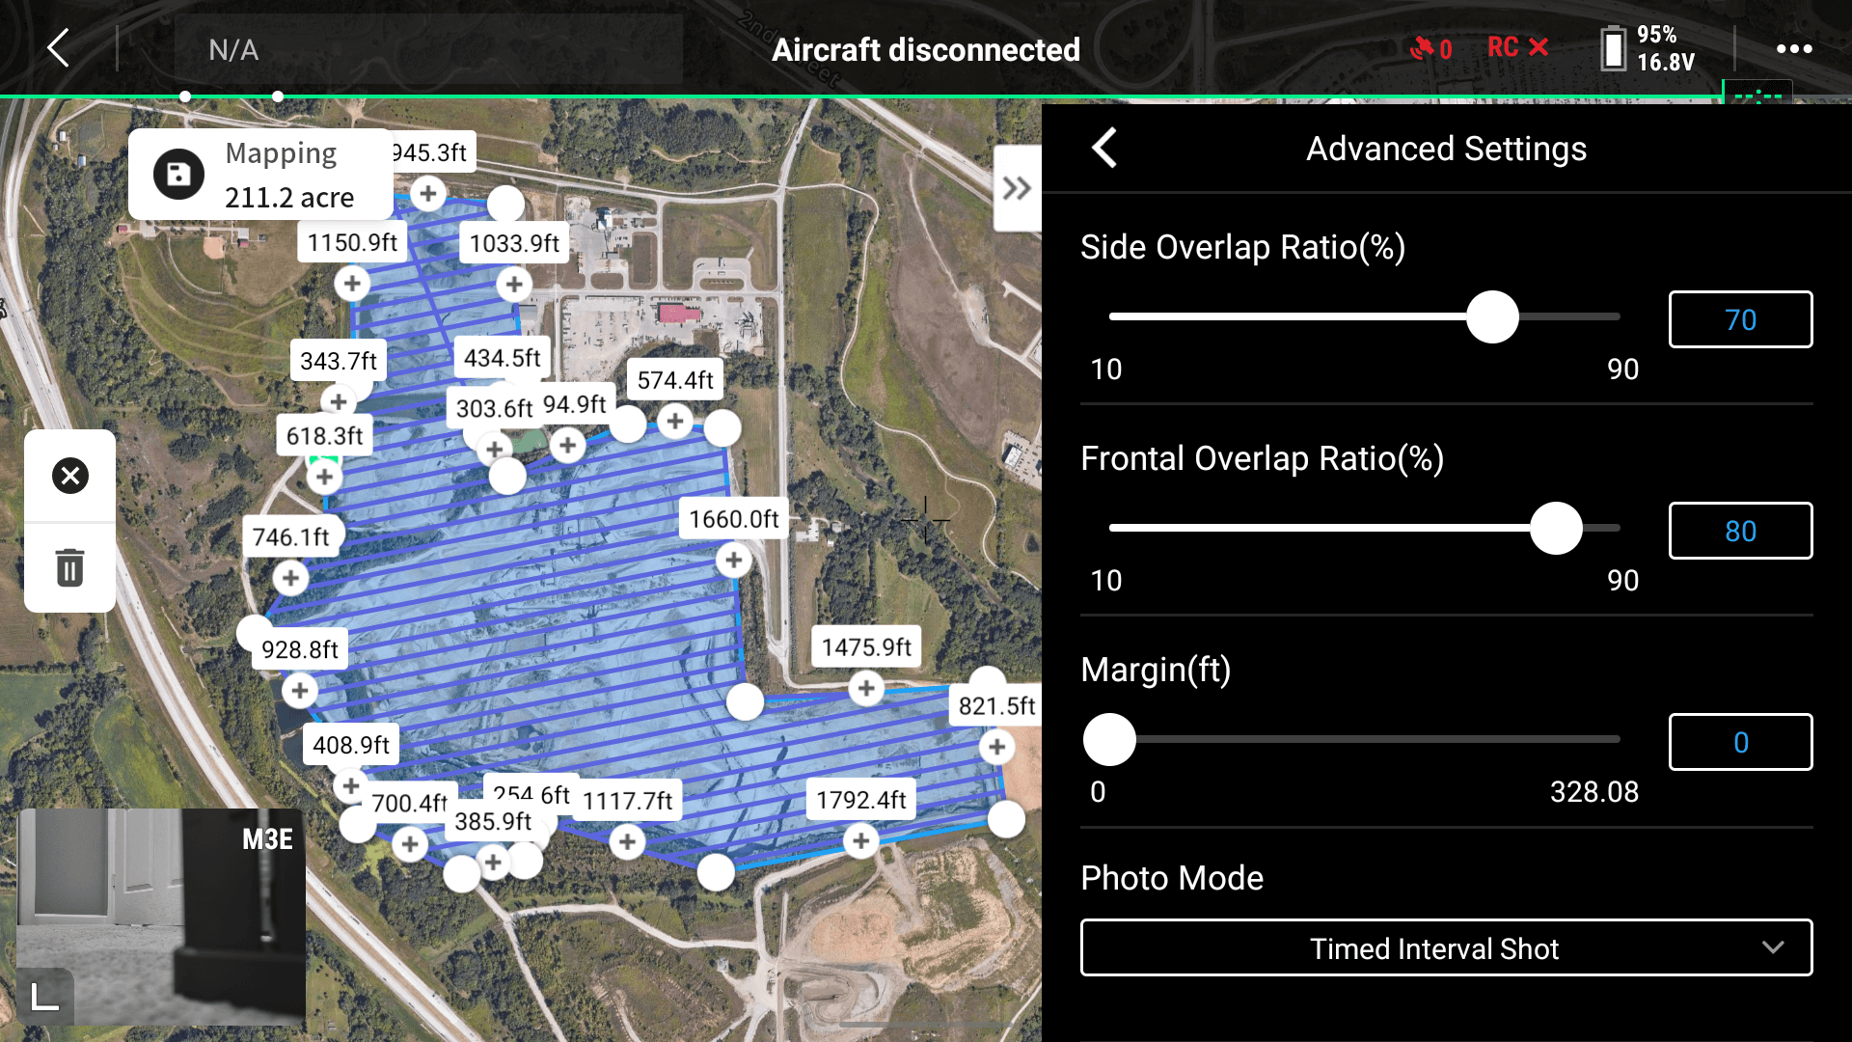Open the Photo Mode selection menu
1852x1042 pixels.
click(1448, 947)
